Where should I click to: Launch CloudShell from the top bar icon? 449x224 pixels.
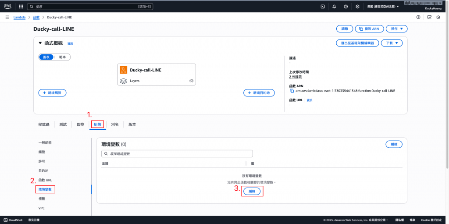pos(323,6)
